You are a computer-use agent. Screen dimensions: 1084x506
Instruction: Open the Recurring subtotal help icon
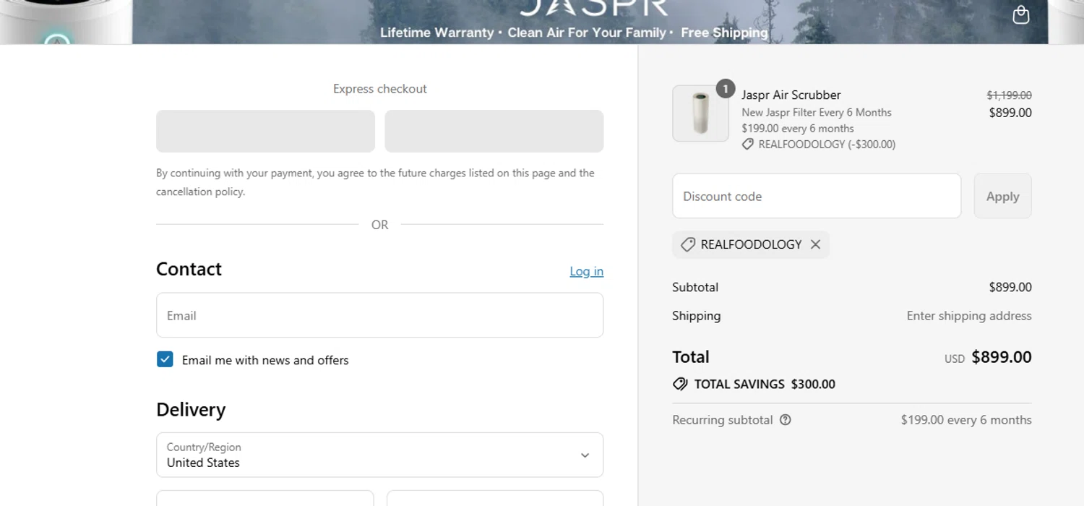click(x=786, y=420)
